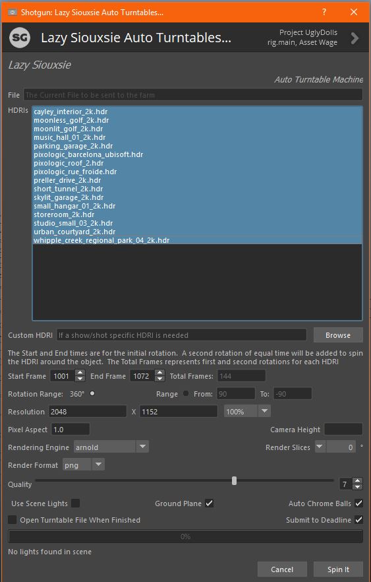371x582 pixels.
Task: Click the File path field
Action: [x=193, y=94]
